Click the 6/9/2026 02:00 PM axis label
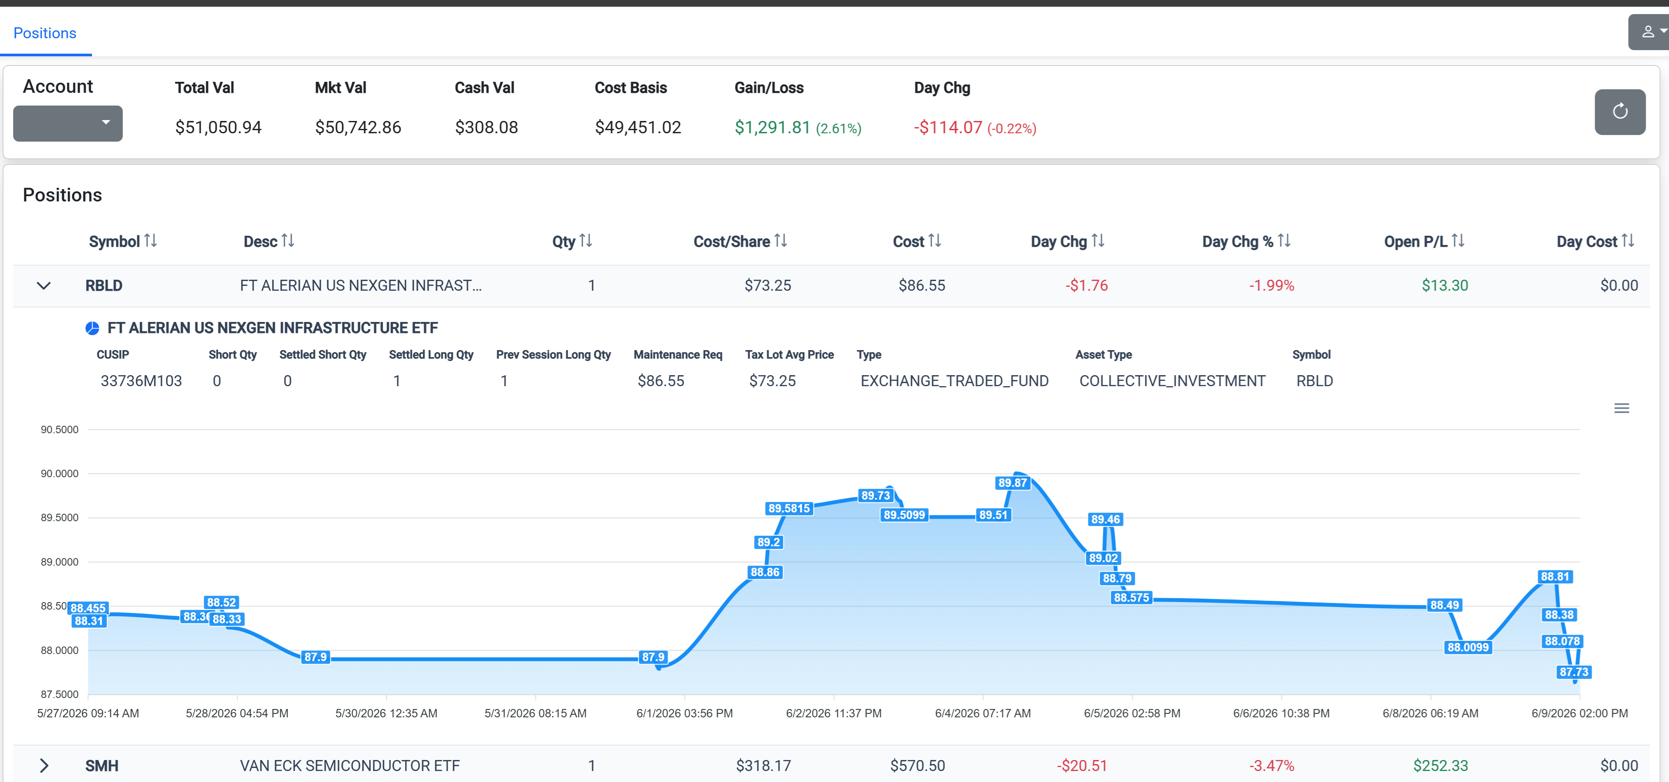This screenshot has width=1669, height=782. pos(1579,713)
